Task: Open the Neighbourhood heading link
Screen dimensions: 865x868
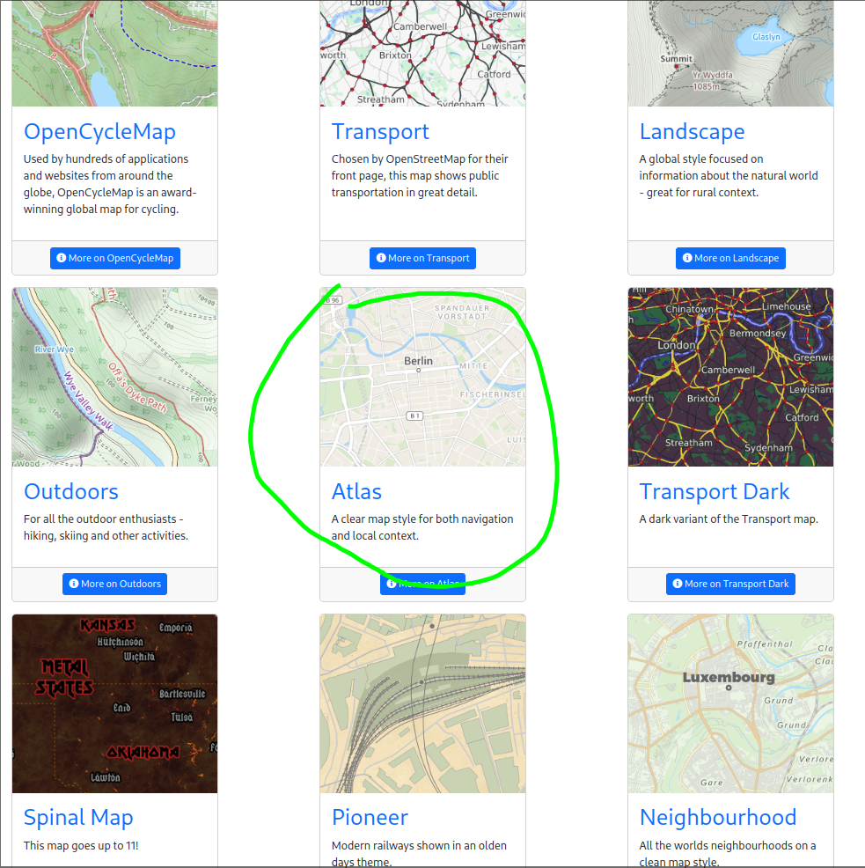Action: point(718,817)
